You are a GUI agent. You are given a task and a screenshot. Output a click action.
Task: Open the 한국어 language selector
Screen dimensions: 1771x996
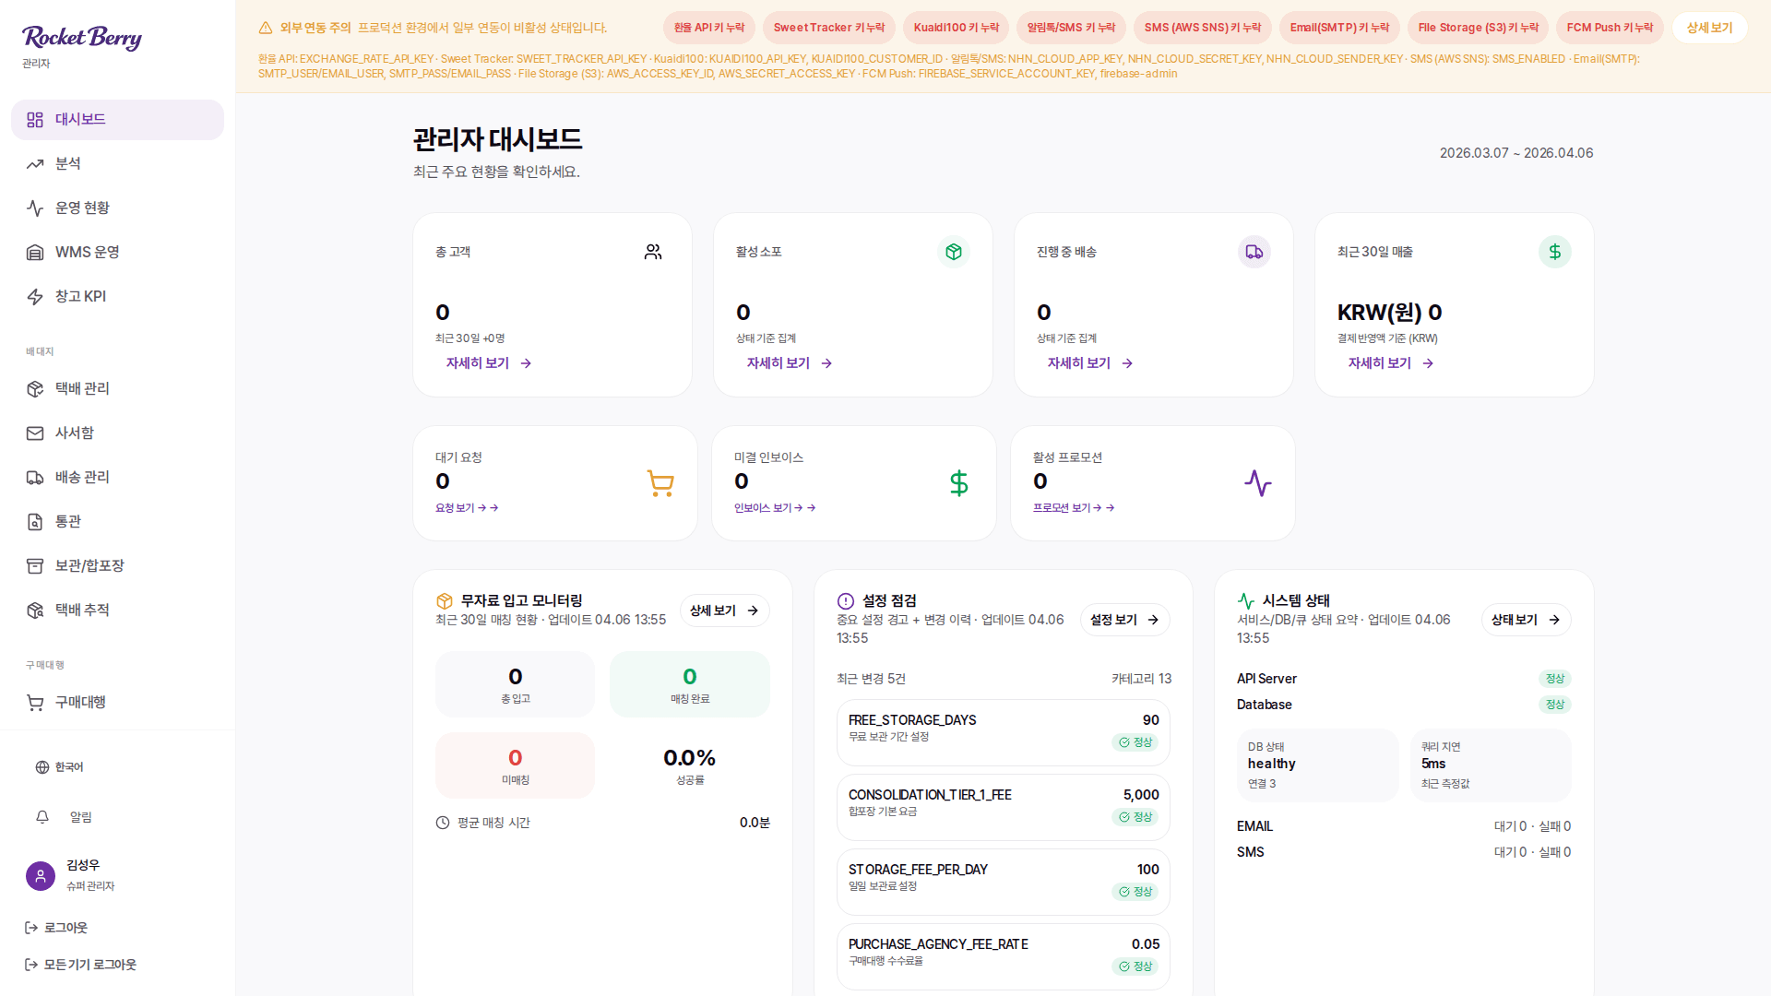point(42,766)
